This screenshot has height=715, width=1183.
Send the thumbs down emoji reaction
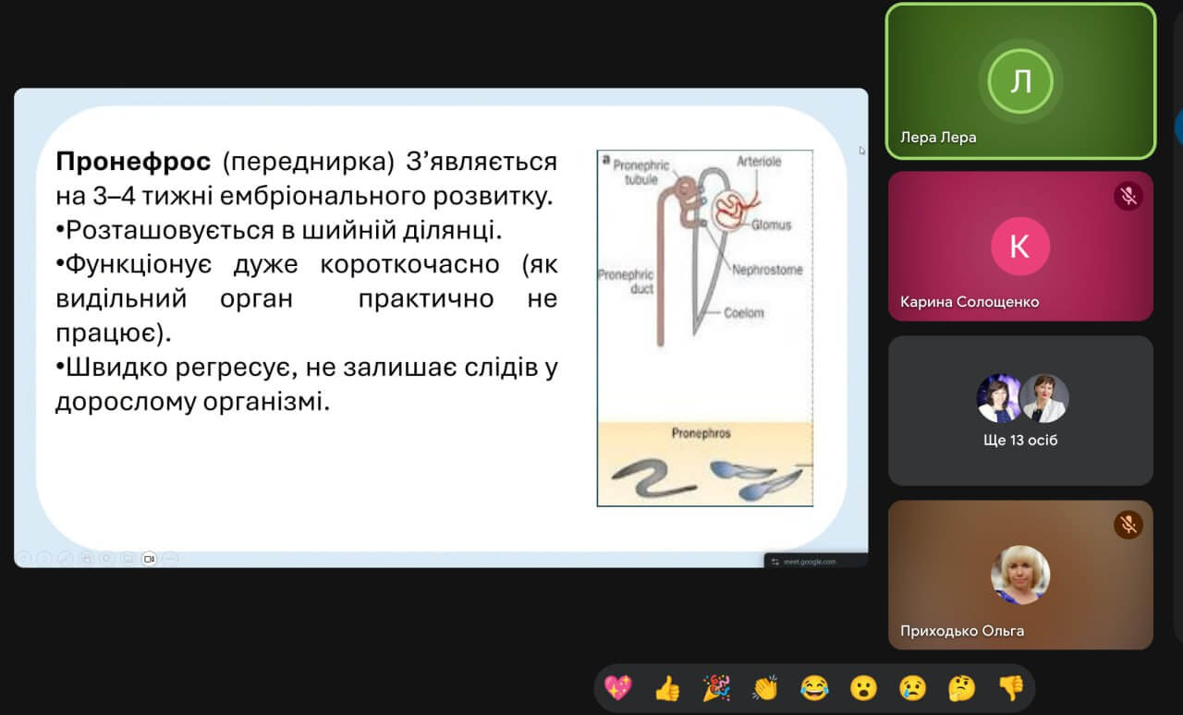(1011, 687)
